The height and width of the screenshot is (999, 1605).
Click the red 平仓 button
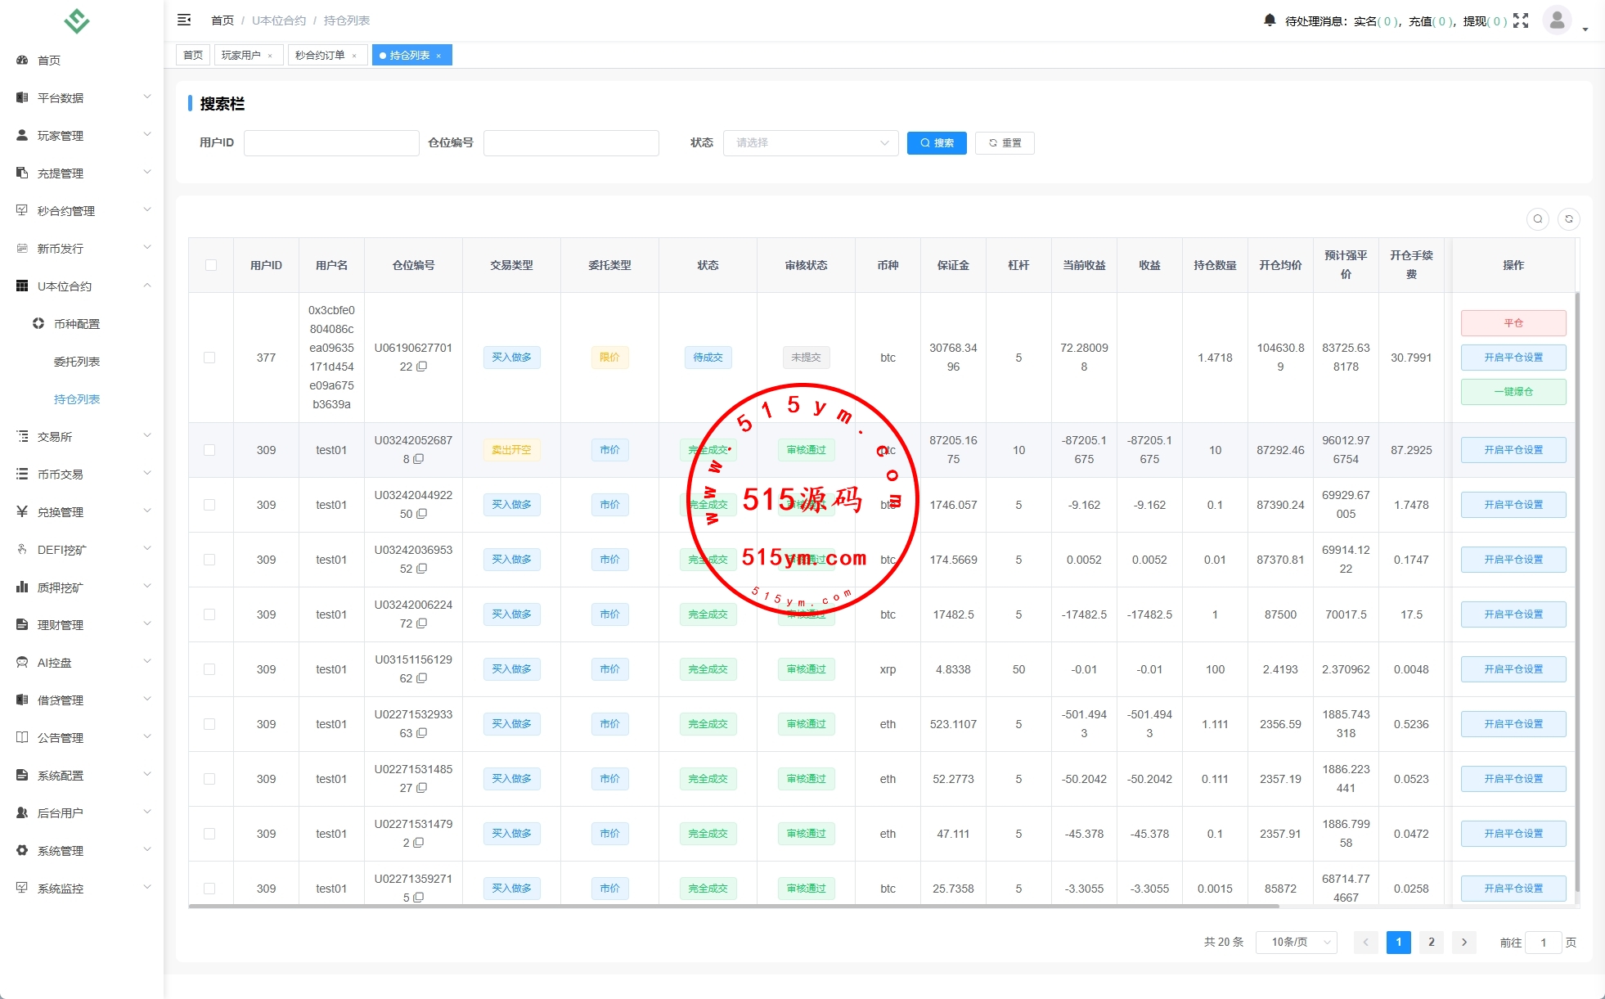pos(1513,323)
